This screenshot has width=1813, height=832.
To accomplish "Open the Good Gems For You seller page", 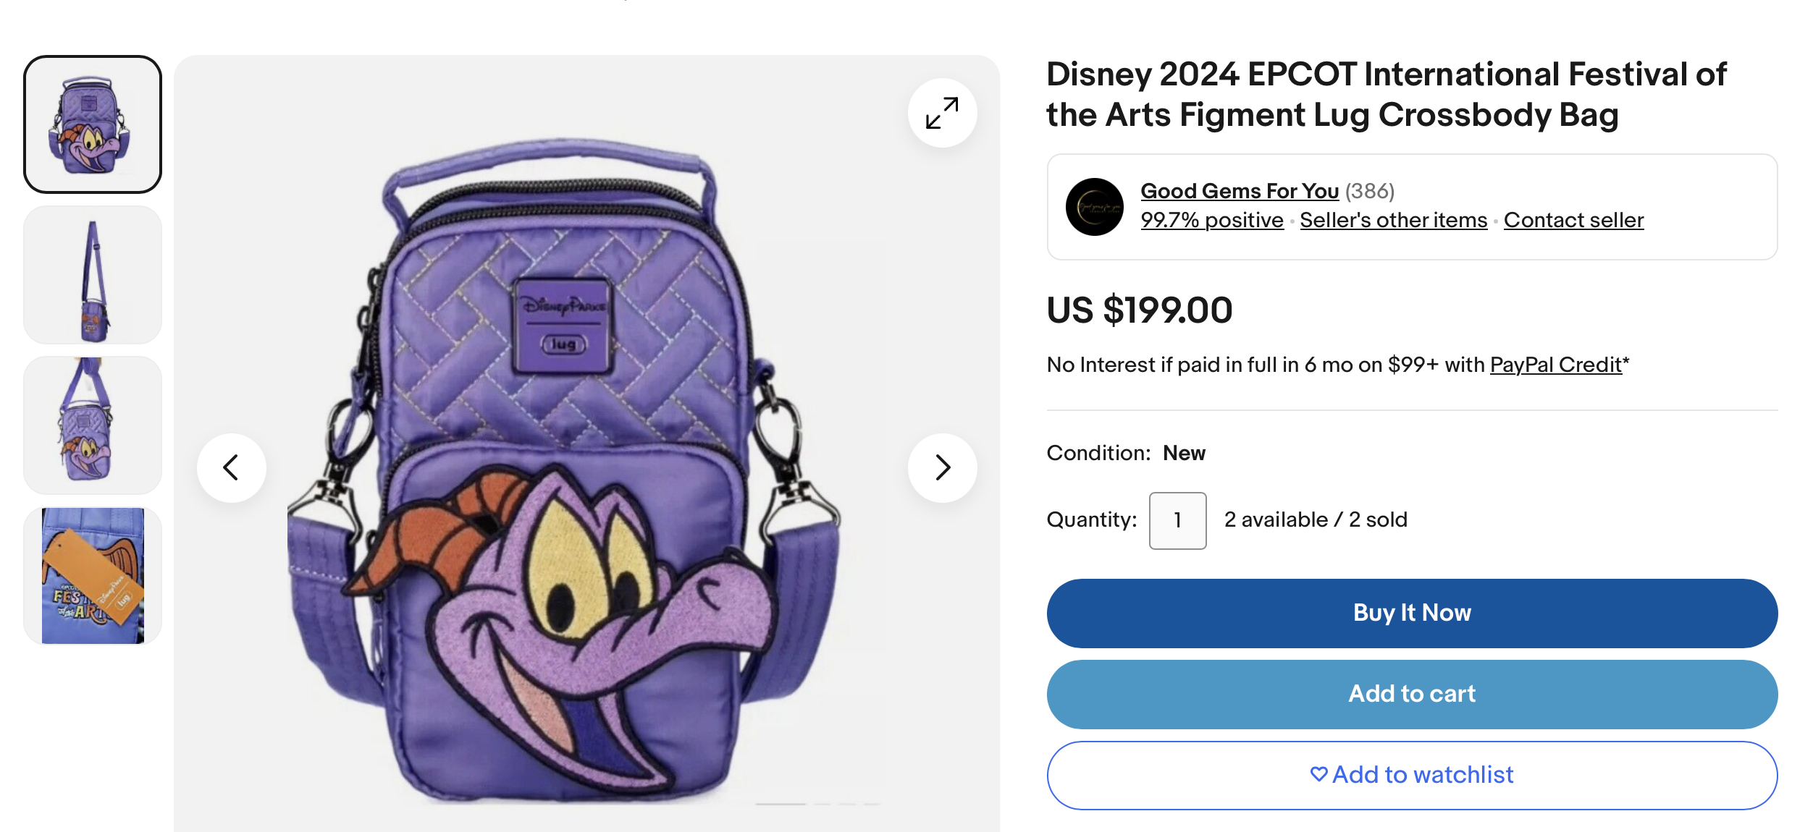I will click(1240, 191).
